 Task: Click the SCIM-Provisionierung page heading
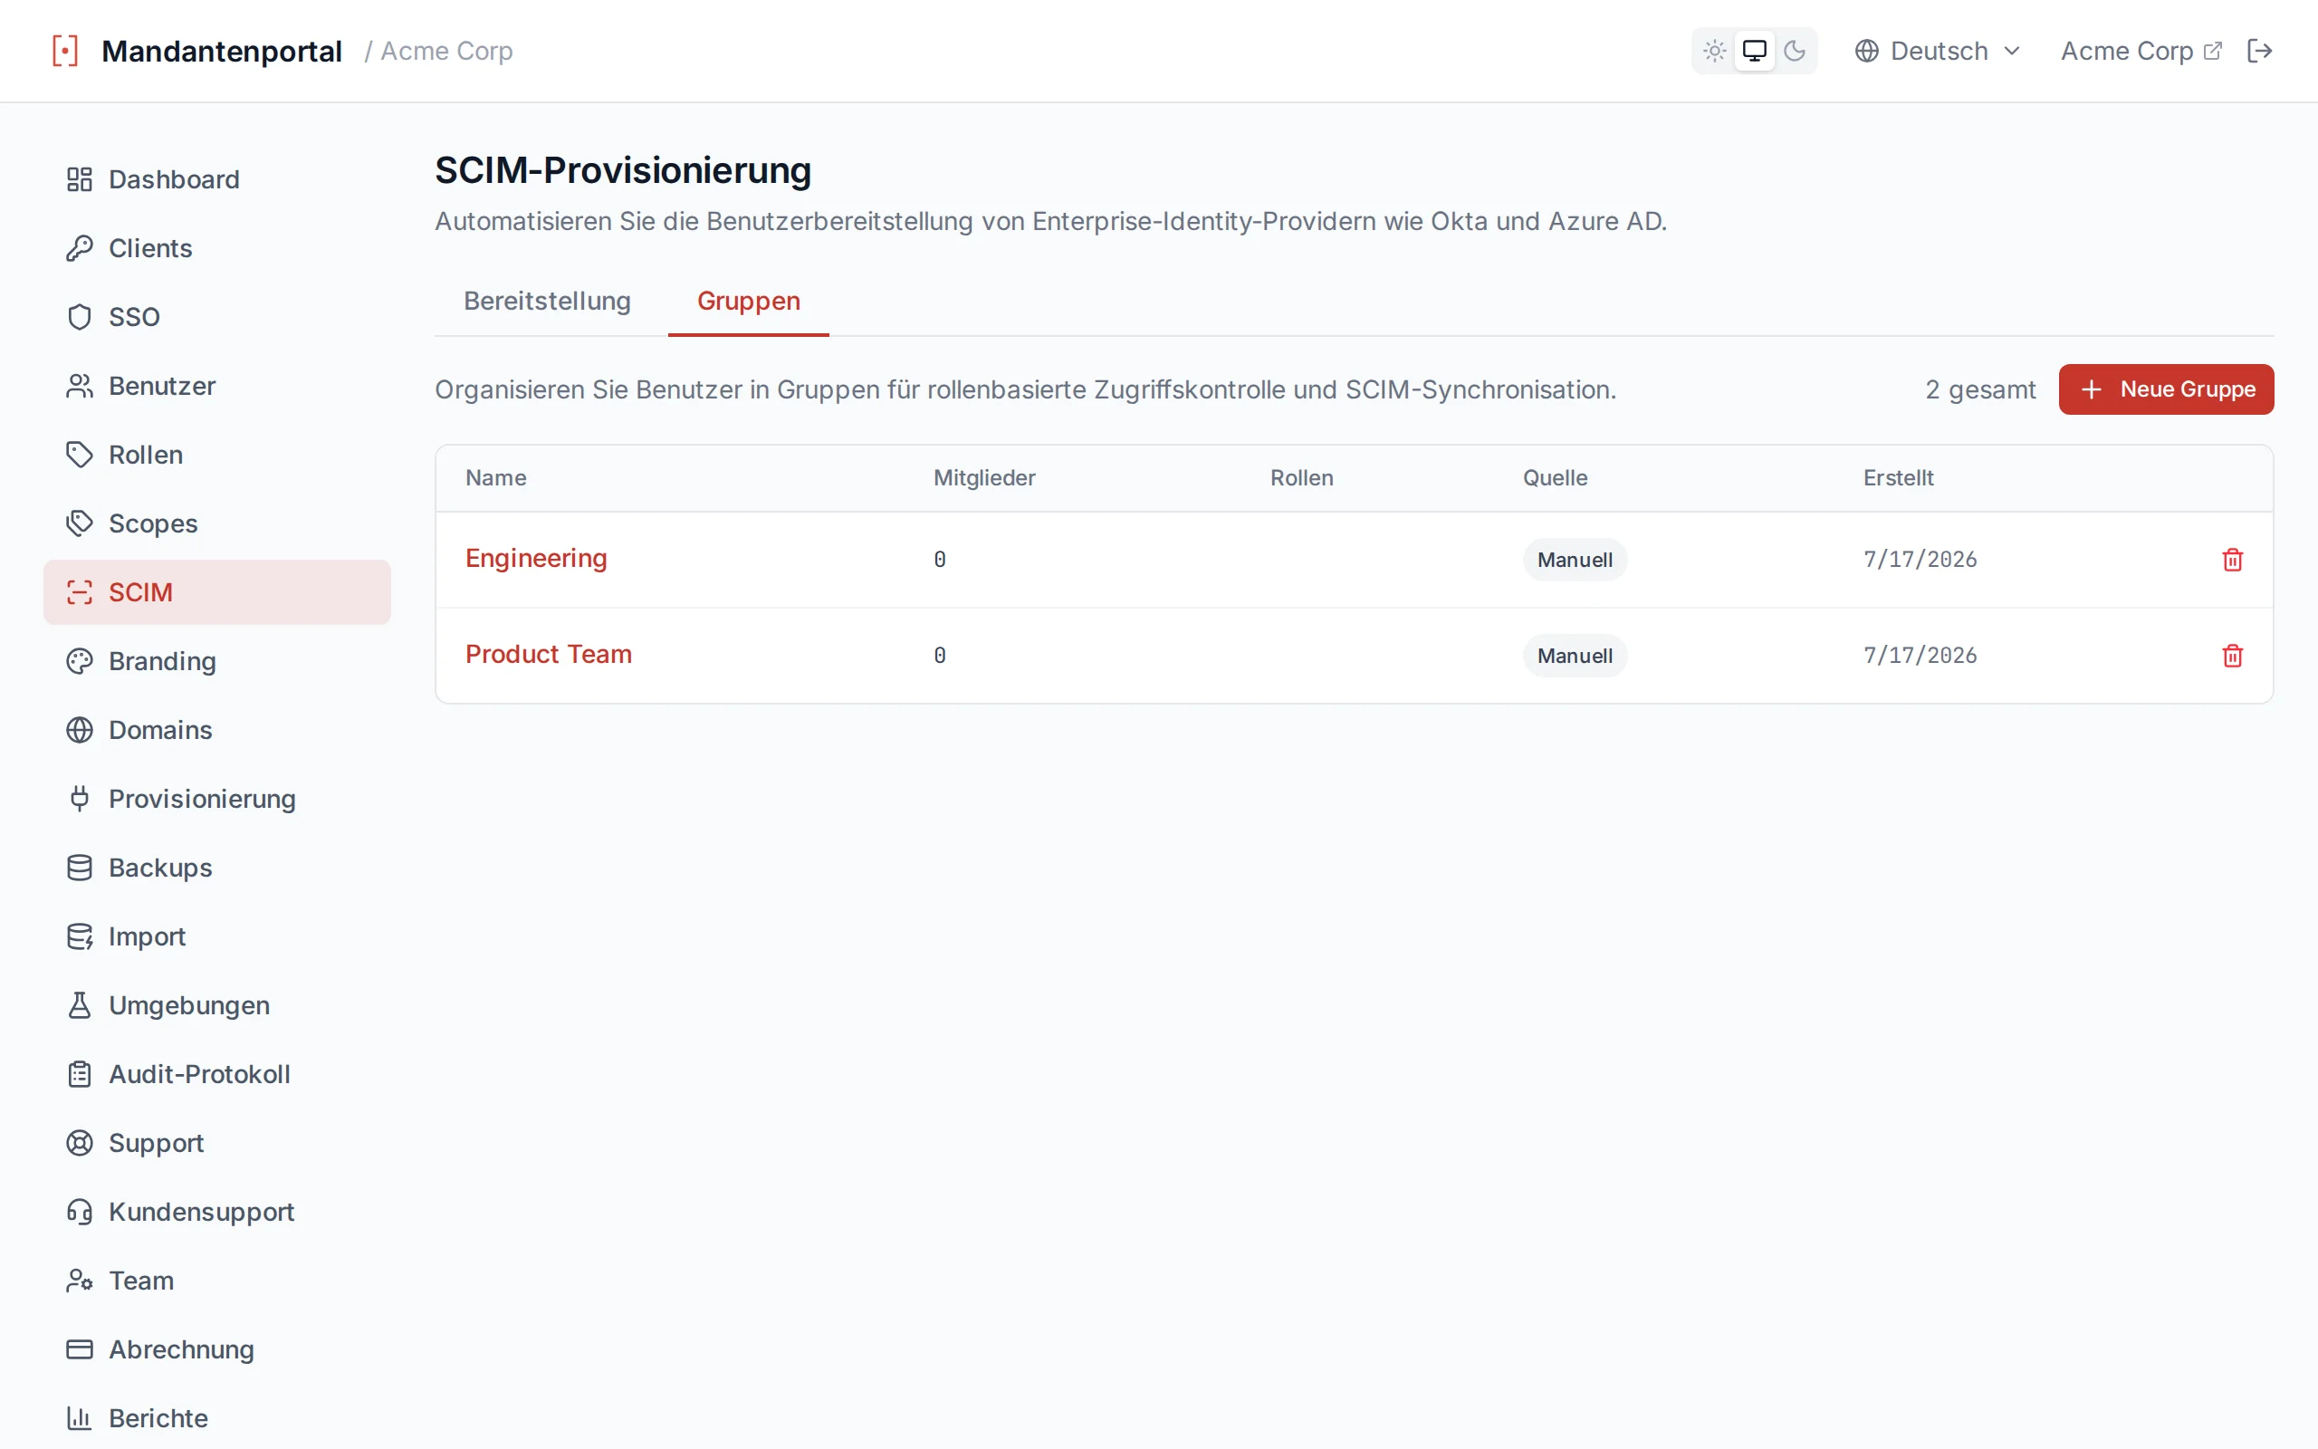(623, 170)
